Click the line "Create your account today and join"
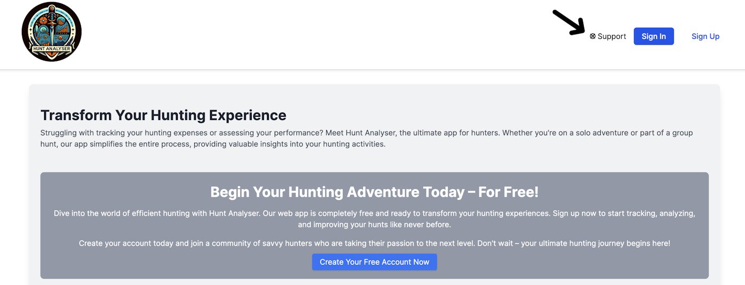Viewport: 745px width, 285px height. click(374, 243)
